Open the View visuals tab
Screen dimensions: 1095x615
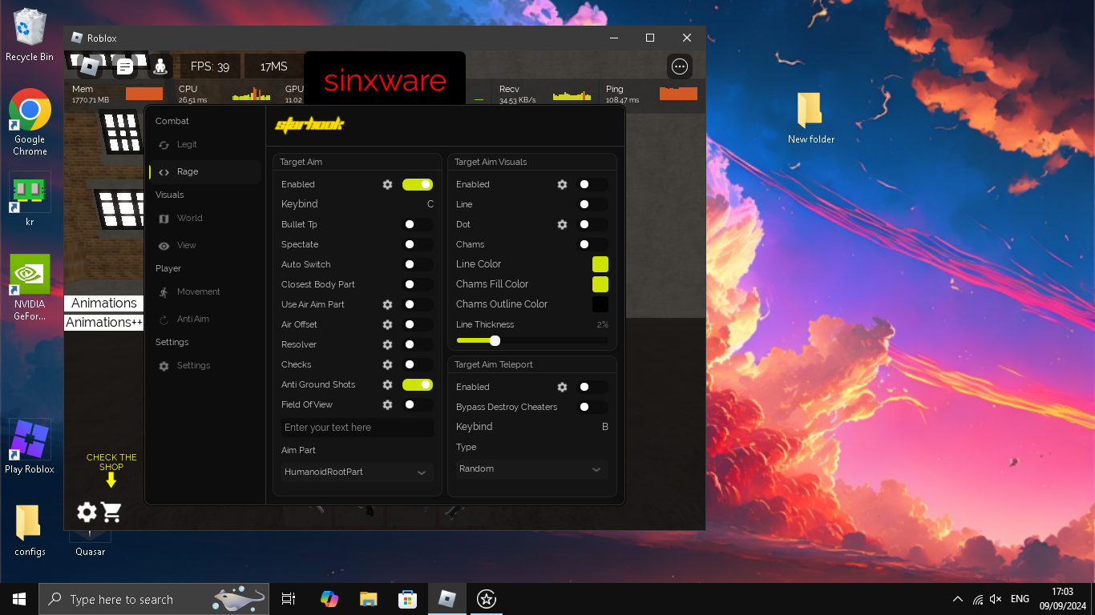(x=205, y=246)
